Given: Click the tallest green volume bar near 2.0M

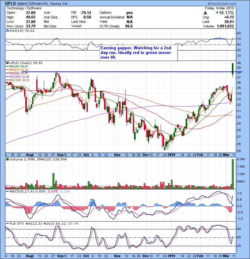Looking at the screenshot, I should [233, 174].
